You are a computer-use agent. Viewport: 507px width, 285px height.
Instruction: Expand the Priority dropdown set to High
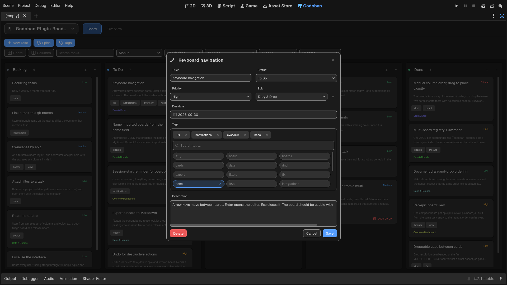(211, 97)
